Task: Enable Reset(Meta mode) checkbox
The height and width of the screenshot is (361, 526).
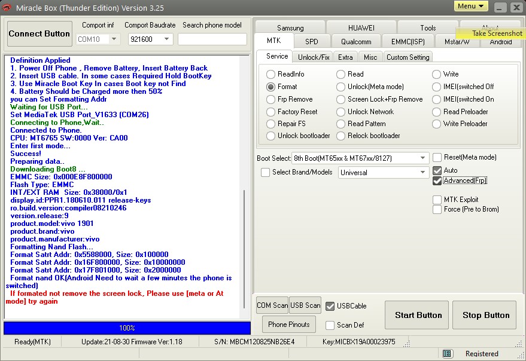Action: [x=437, y=157]
